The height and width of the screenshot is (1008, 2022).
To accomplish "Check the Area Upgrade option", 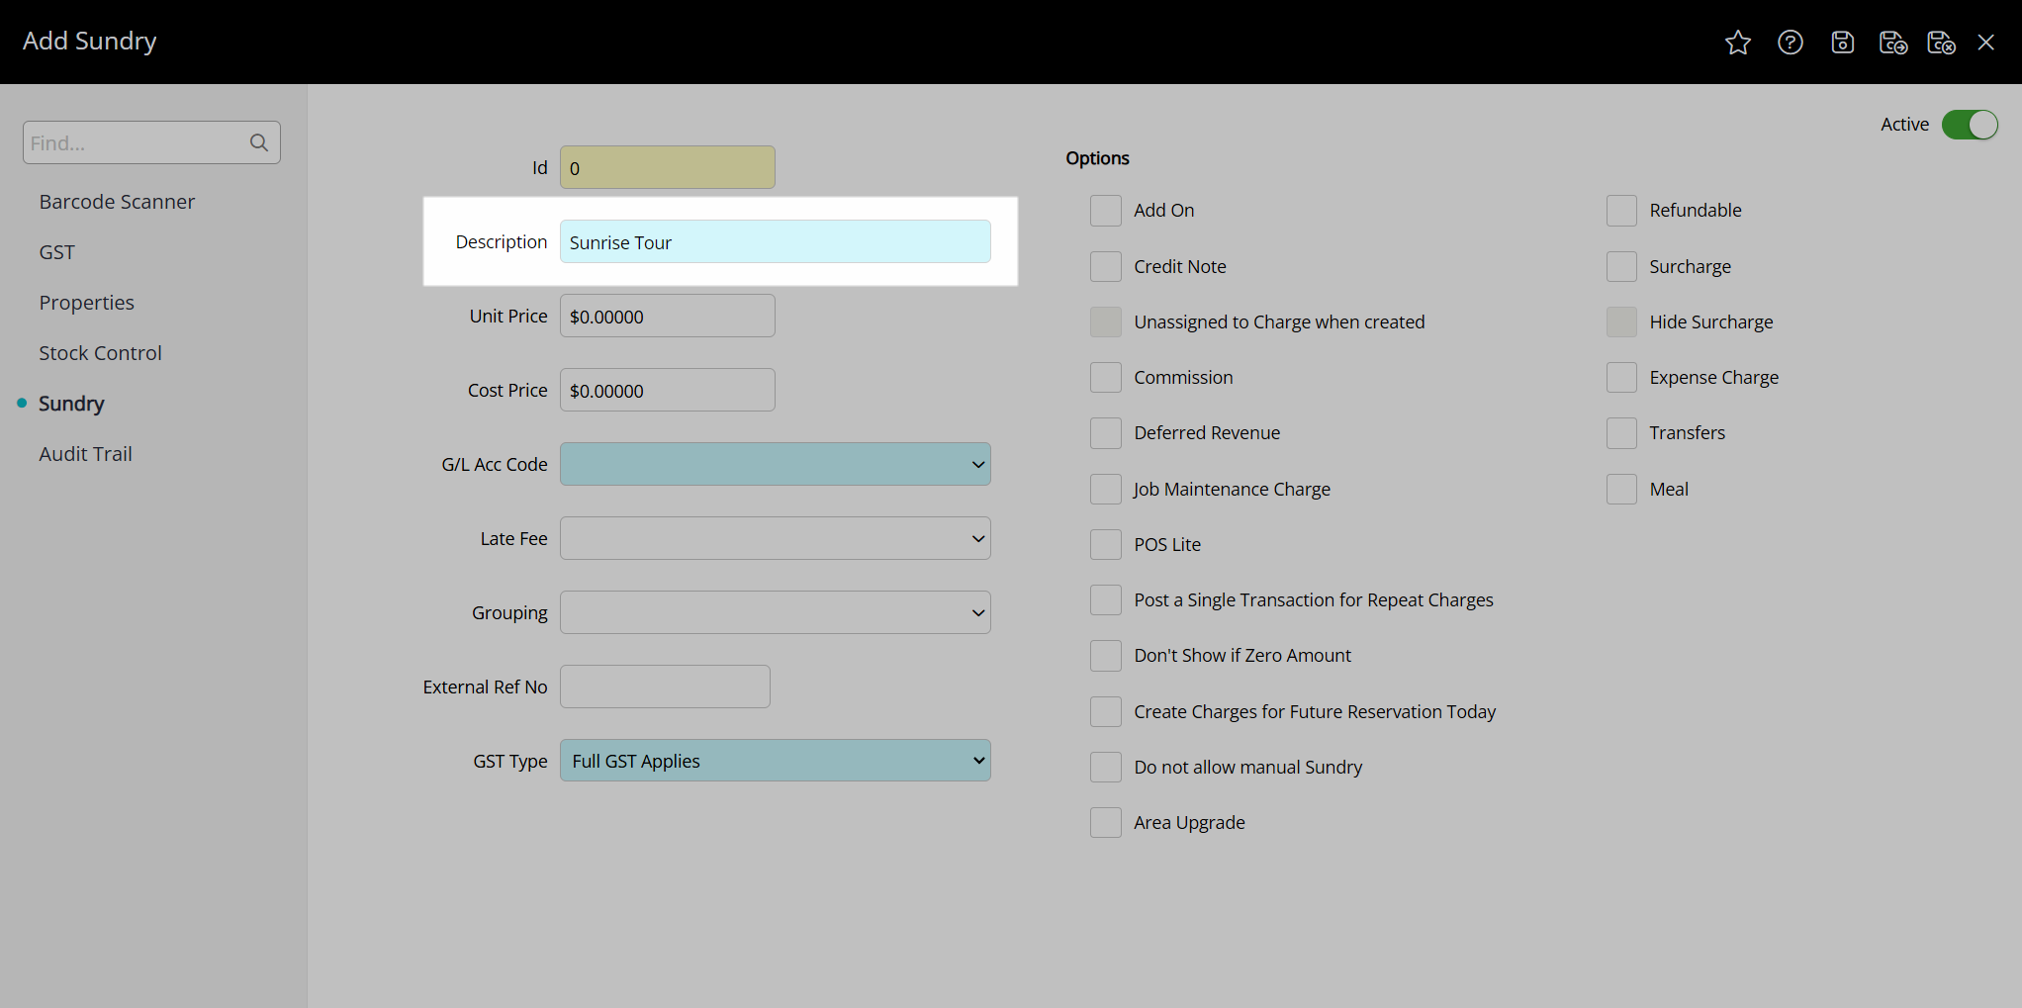I will tap(1106, 822).
